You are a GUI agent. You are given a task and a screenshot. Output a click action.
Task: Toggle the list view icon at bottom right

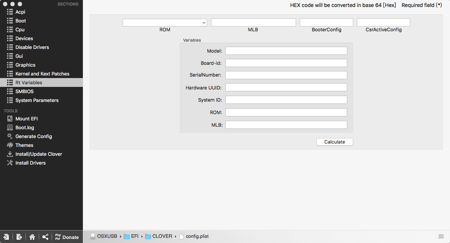[x=441, y=236]
